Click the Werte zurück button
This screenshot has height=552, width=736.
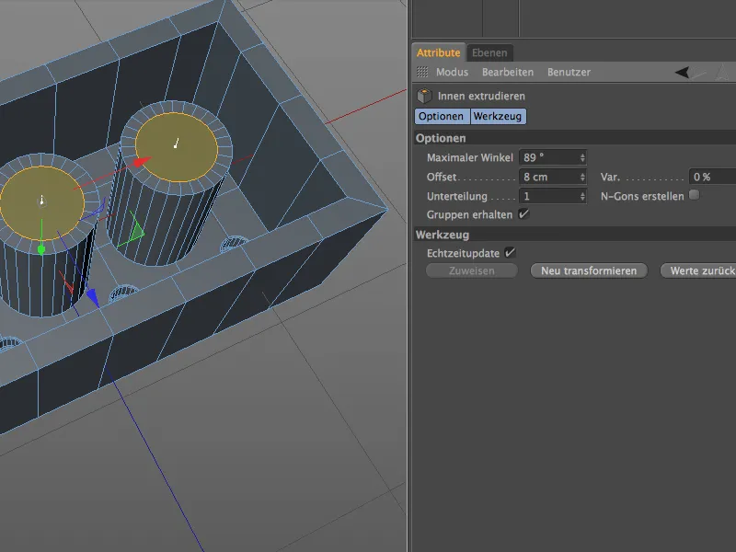pos(699,270)
